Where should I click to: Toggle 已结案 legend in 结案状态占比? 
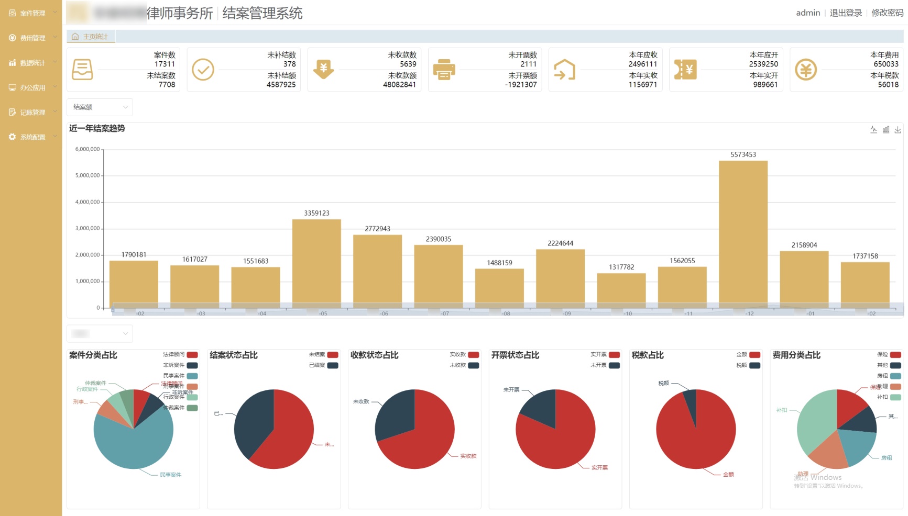click(x=323, y=365)
